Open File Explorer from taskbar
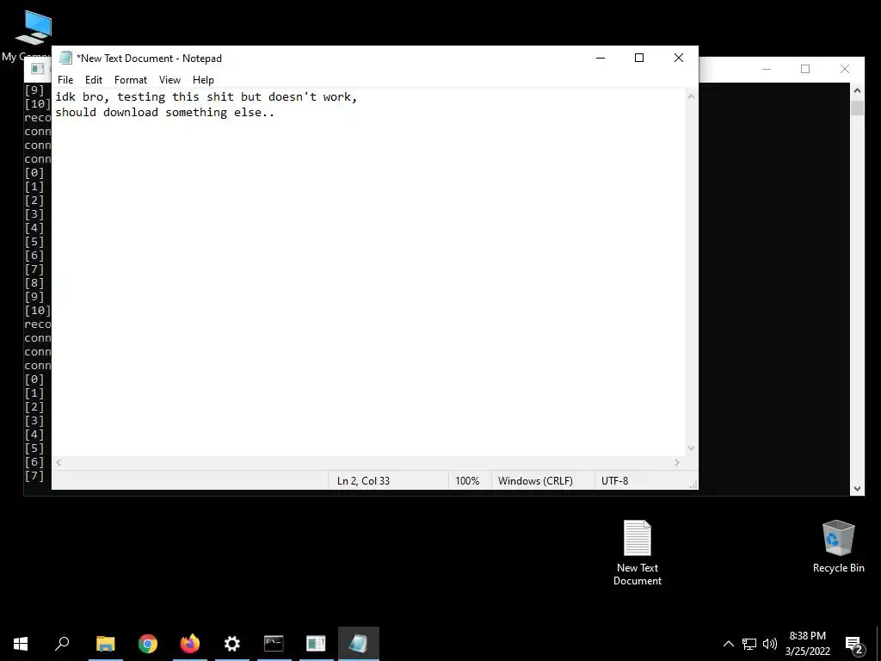The height and width of the screenshot is (661, 881). click(x=105, y=644)
